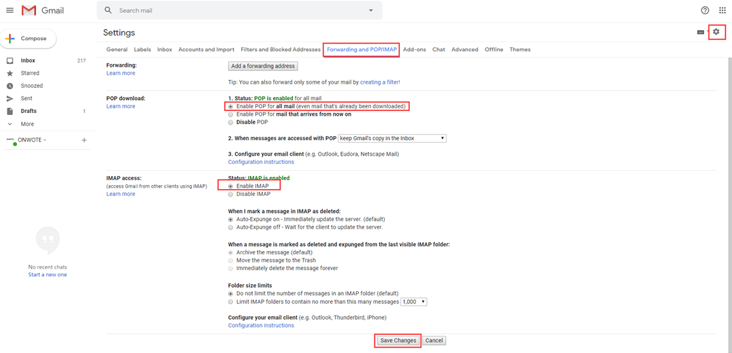Select the Disable POP radio button

pyautogui.click(x=231, y=122)
